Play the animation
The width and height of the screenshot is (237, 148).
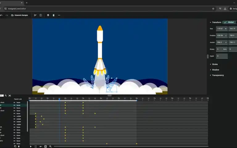31,146
